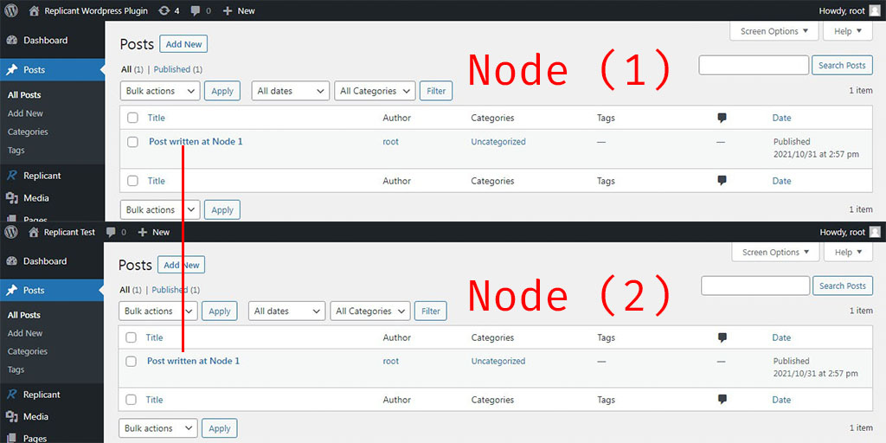Check the Node 1 post row checkbox
Viewport: 886px width, 443px height.
(132, 142)
